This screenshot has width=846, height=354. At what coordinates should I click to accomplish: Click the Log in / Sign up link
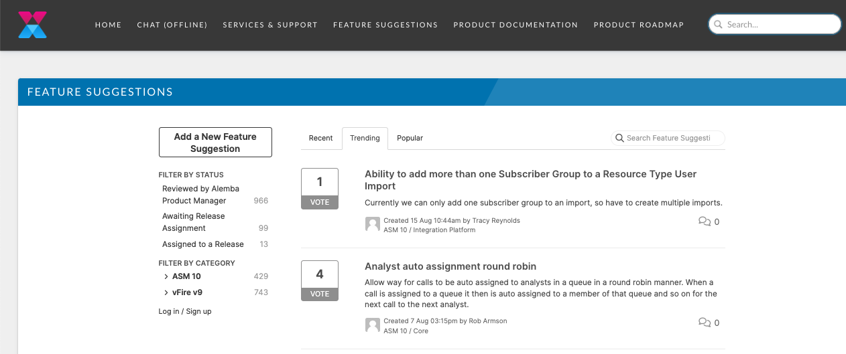185,311
